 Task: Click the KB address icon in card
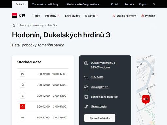[x=86, y=63]
